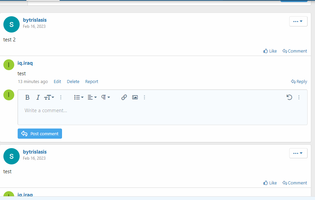
Task: Open the font size dropdown
Action: click(x=49, y=97)
